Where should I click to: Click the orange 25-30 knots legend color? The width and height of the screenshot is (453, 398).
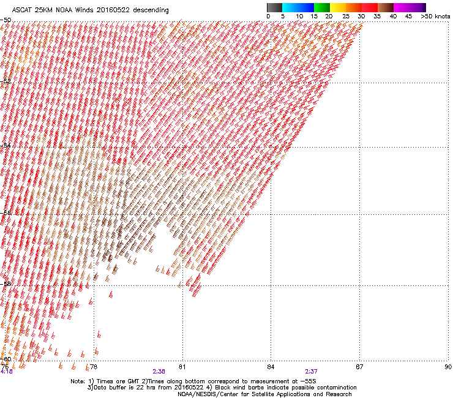tap(354, 7)
